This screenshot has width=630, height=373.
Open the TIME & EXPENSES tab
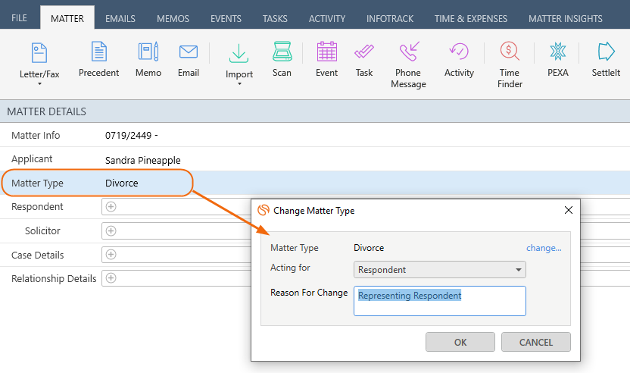pyautogui.click(x=470, y=18)
